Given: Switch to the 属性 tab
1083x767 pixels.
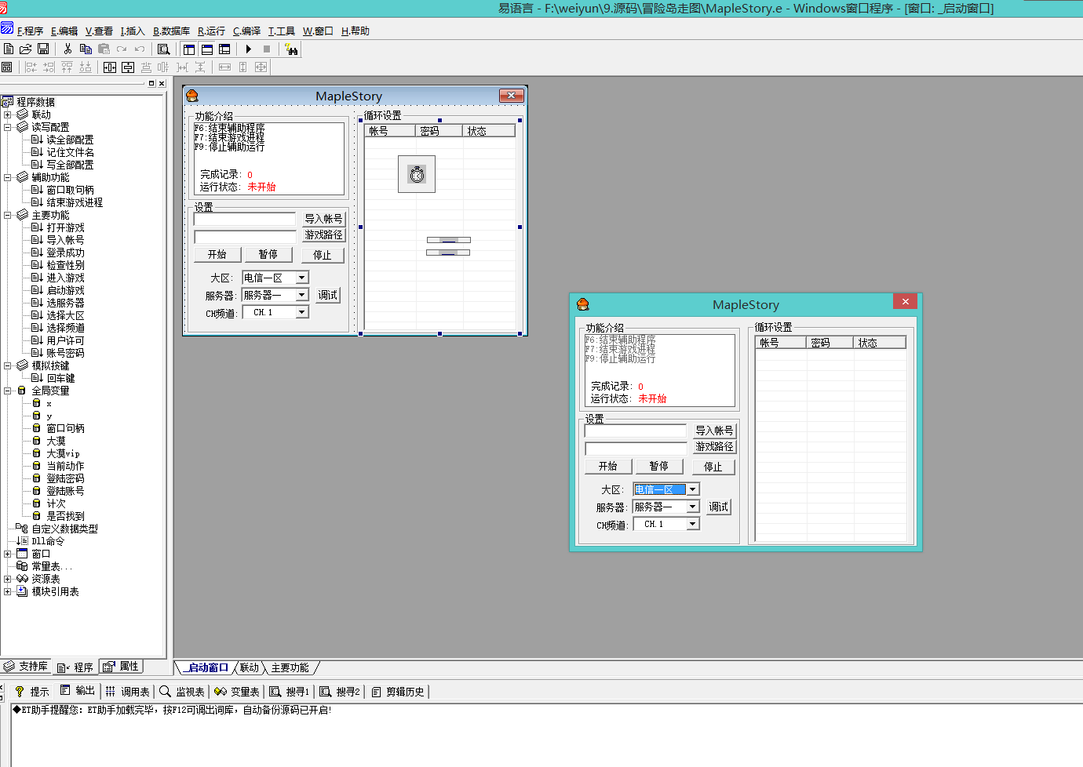Looking at the screenshot, I should coord(121,667).
